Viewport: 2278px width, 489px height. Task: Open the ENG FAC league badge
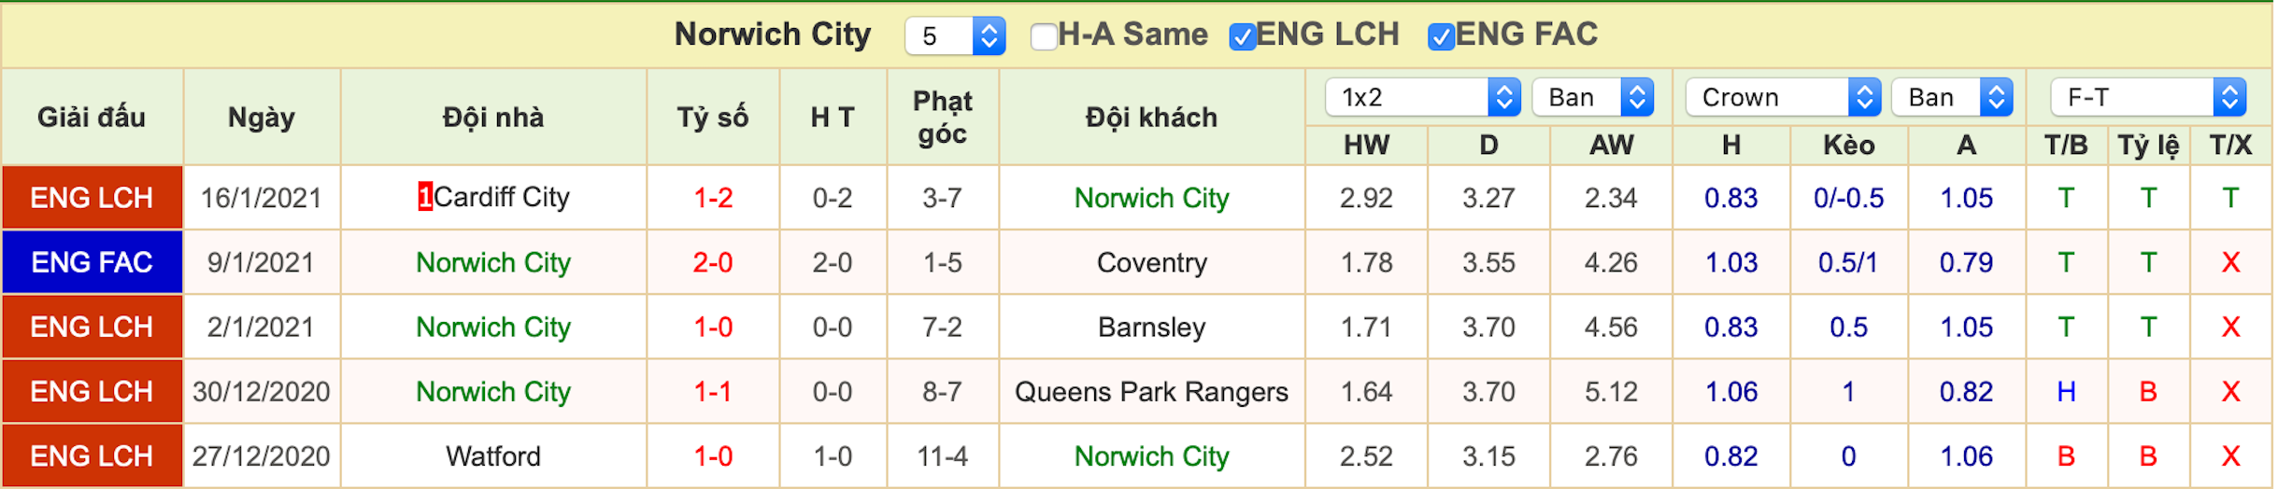tap(92, 262)
